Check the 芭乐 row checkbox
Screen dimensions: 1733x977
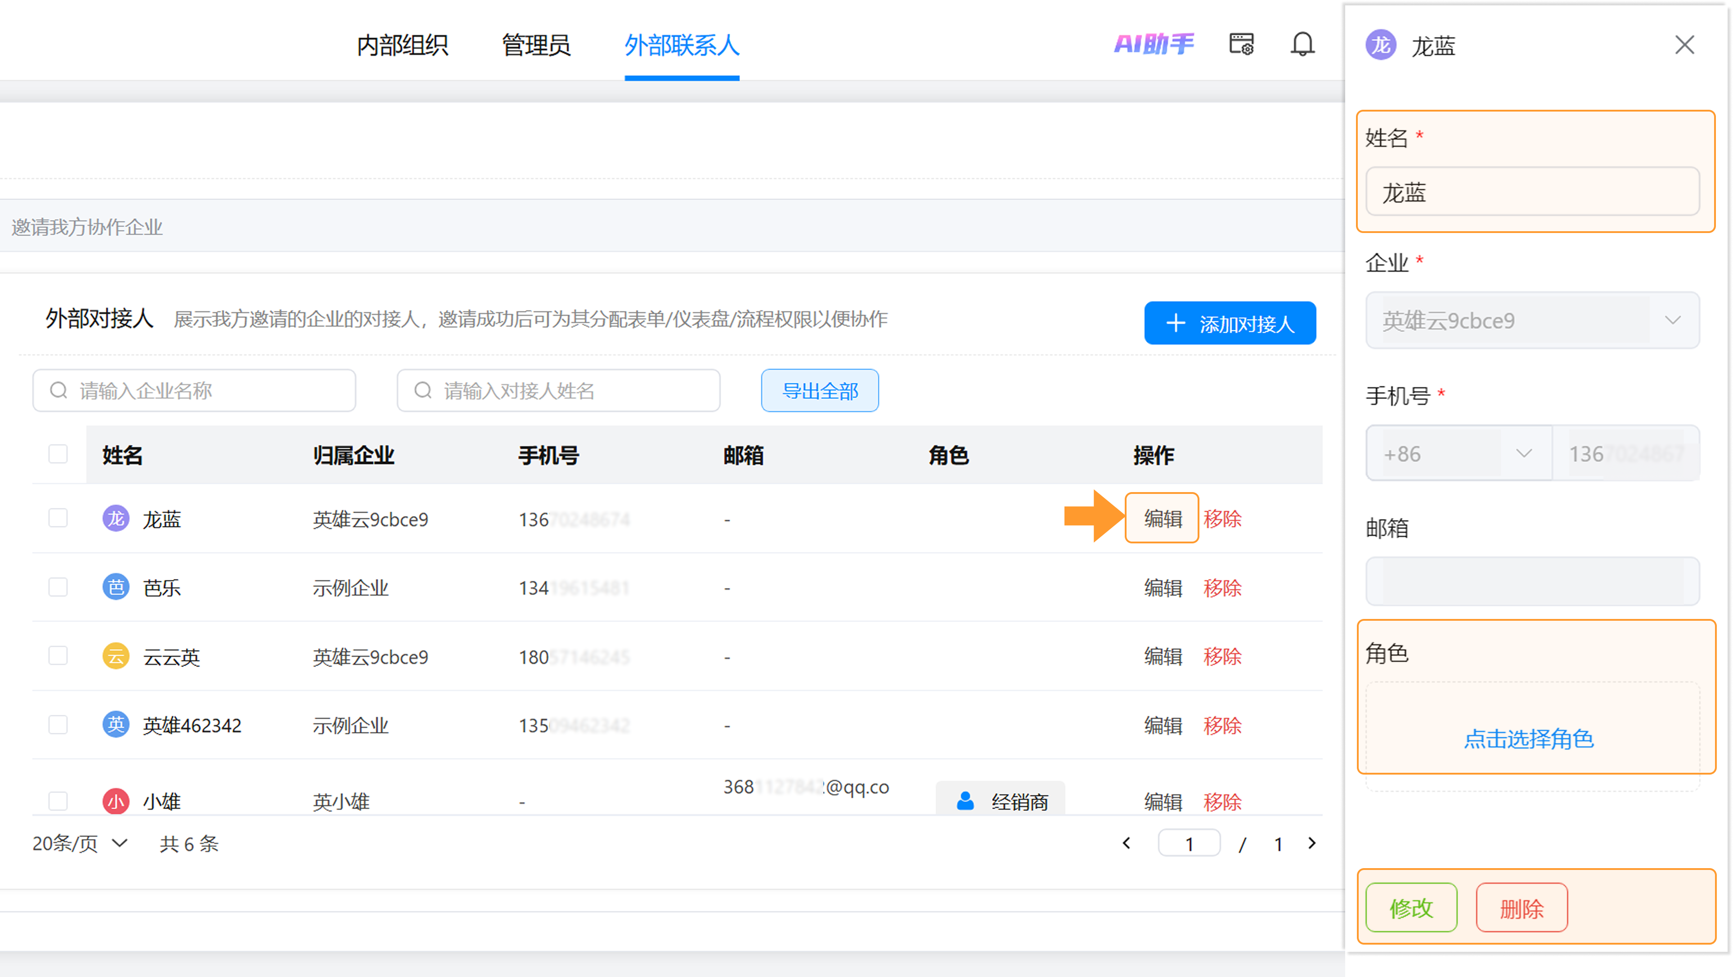[58, 587]
